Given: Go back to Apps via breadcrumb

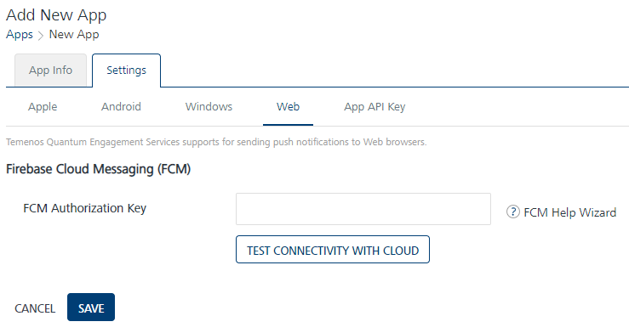Looking at the screenshot, I should (20, 35).
